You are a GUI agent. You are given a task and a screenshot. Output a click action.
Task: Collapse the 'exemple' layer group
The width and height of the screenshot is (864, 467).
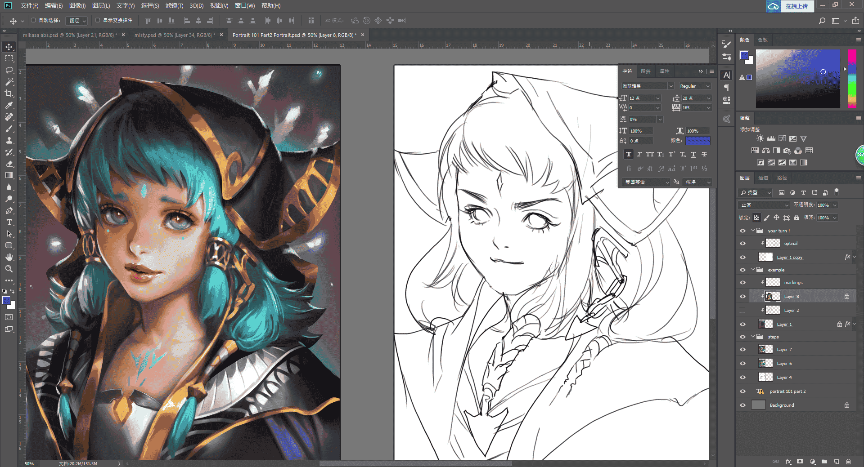(752, 270)
